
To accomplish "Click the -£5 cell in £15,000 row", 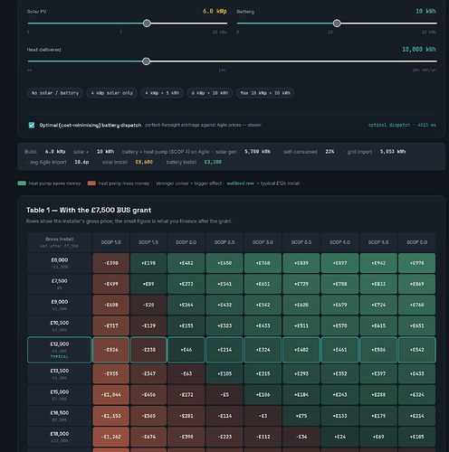I will tap(224, 395).
